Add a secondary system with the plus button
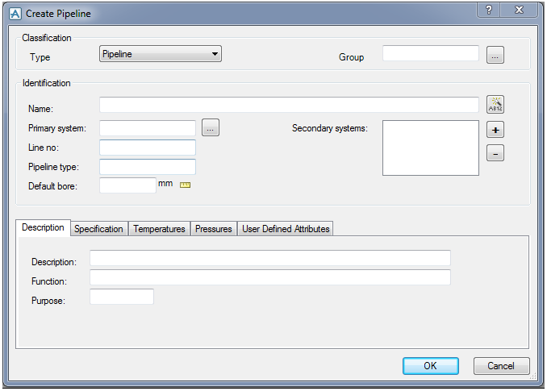 (x=495, y=130)
